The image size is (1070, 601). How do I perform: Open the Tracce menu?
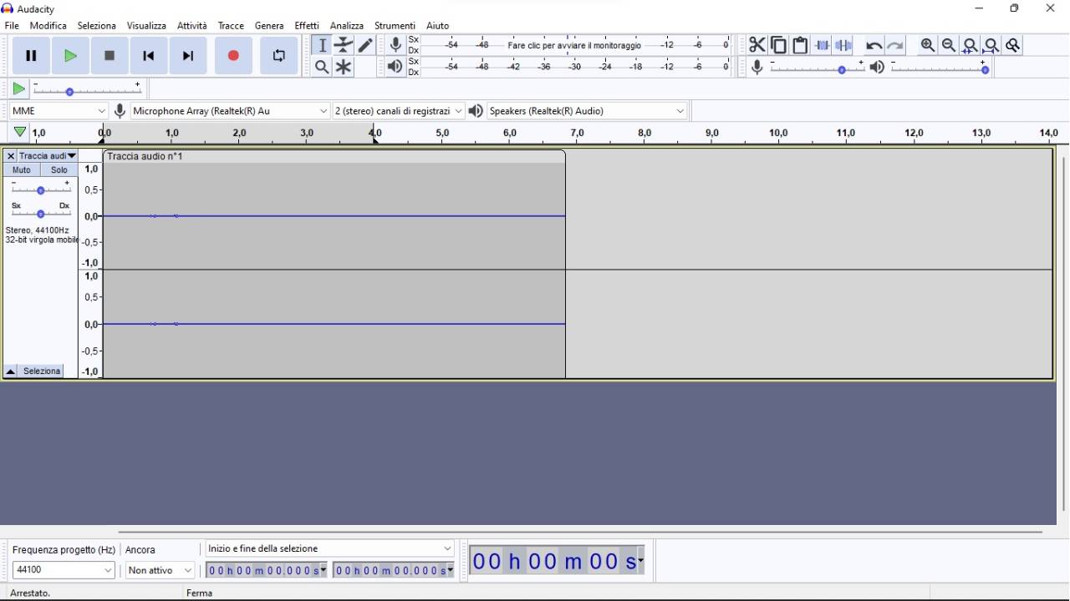tap(231, 25)
